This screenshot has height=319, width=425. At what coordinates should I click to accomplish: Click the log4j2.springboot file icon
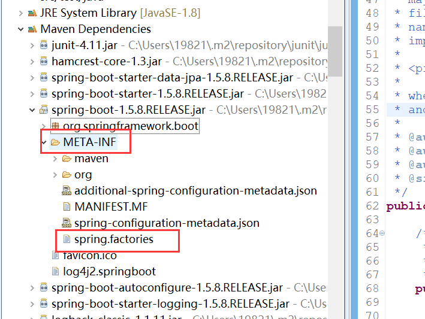click(55, 271)
